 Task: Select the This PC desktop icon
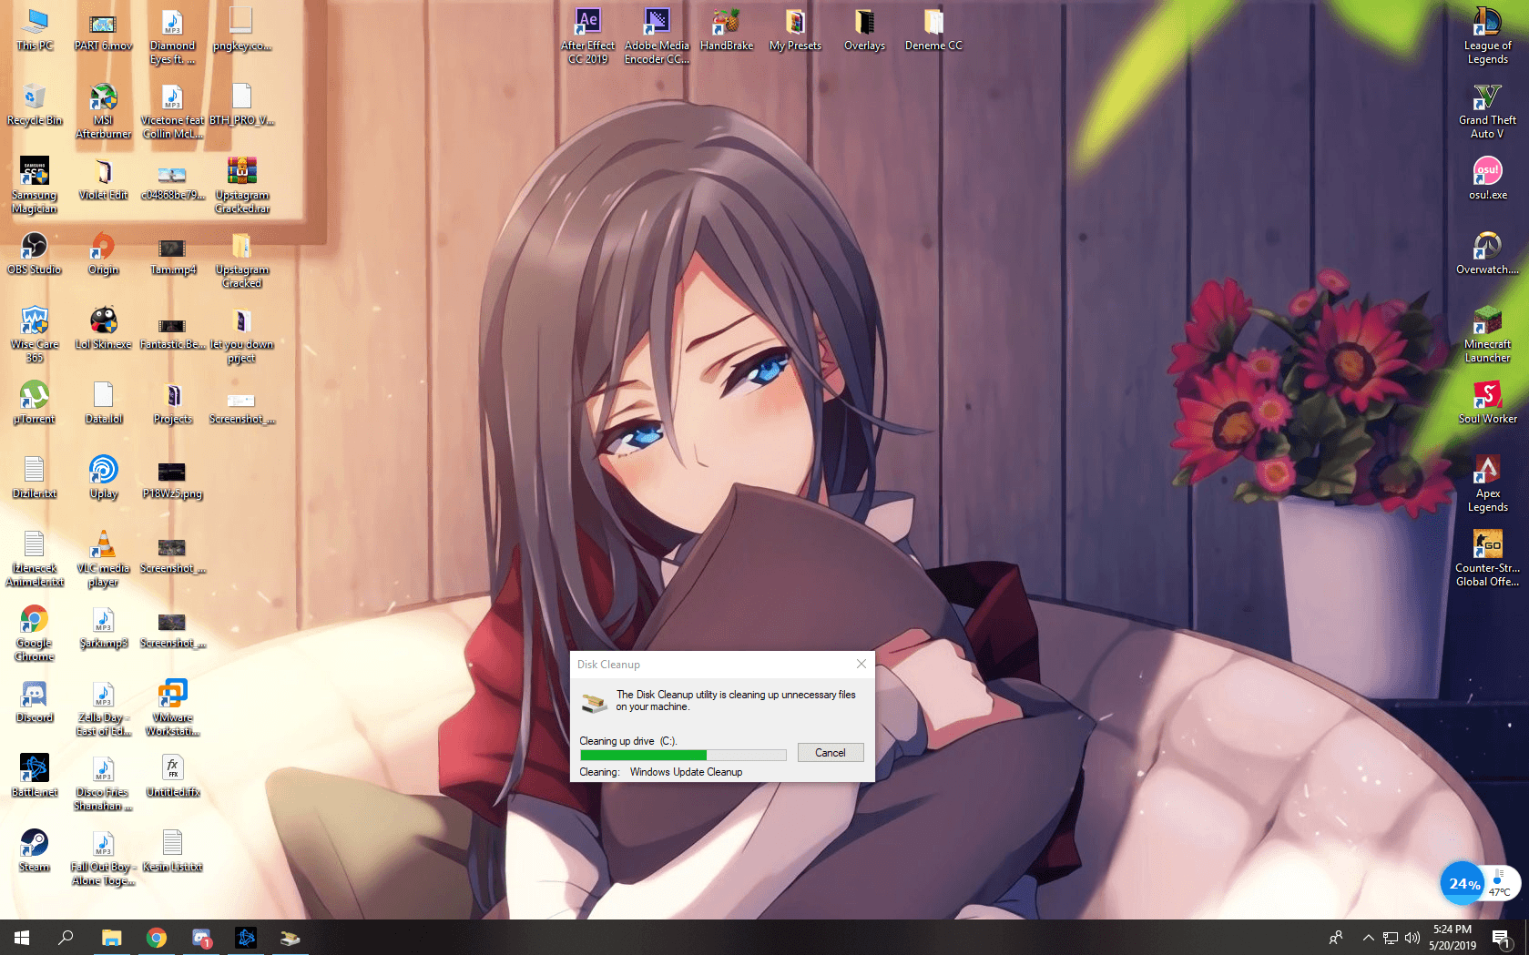[35, 30]
